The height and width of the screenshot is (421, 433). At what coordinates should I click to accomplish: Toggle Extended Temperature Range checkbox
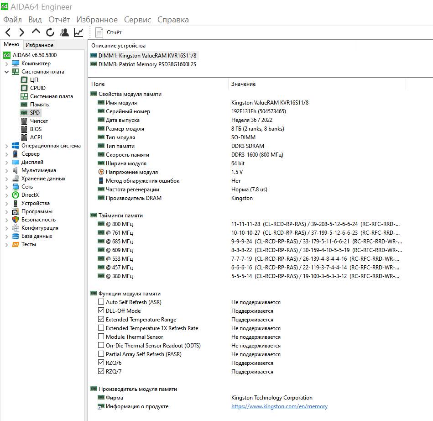[x=101, y=319]
